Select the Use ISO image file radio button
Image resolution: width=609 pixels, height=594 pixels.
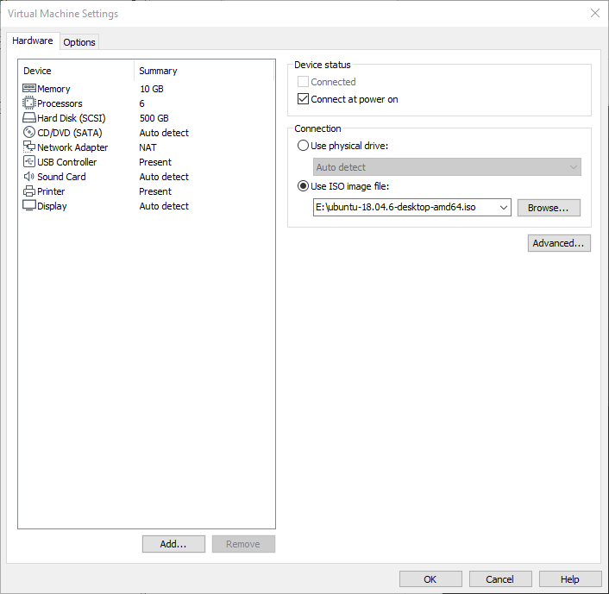[x=303, y=187]
